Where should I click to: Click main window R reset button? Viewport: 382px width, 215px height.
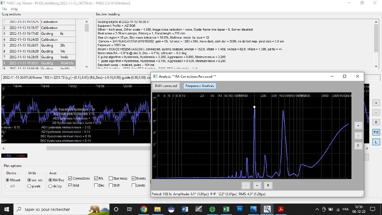(376, 122)
